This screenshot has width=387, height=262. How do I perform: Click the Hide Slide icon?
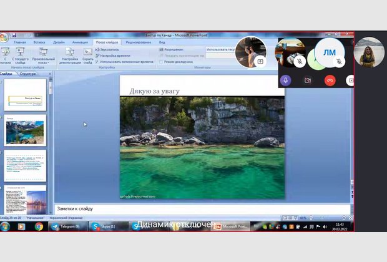[x=87, y=56]
